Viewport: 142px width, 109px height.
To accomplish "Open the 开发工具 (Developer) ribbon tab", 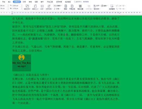I will pyautogui.click(x=50, y=2).
